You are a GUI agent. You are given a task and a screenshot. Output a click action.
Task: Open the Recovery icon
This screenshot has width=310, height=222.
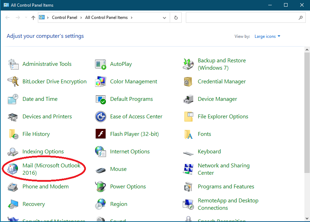(13, 204)
